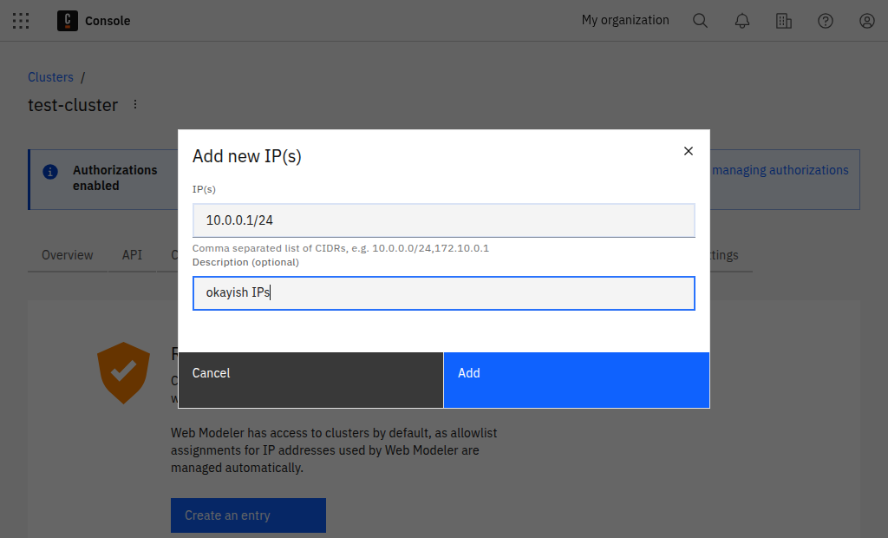
Task: Open the search magnifier icon
Action: [700, 20]
